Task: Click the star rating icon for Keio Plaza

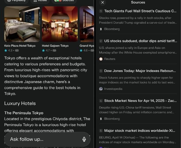Action: click(x=6, y=51)
